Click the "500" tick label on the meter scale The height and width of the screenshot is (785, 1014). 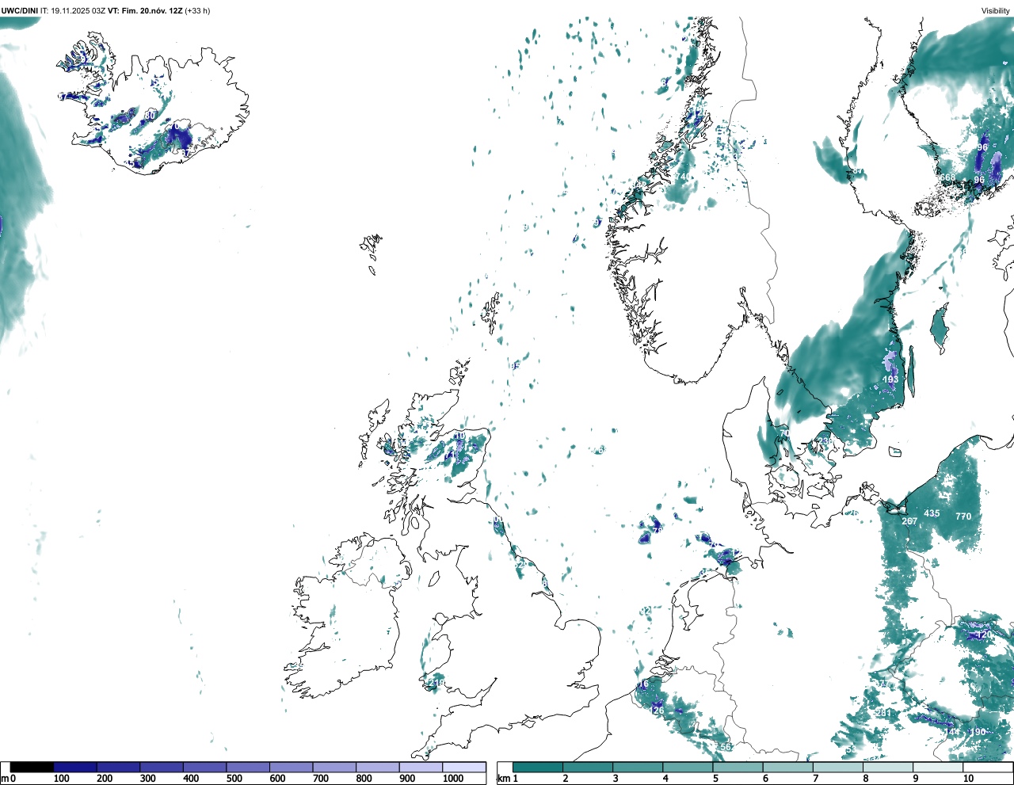pyautogui.click(x=234, y=779)
